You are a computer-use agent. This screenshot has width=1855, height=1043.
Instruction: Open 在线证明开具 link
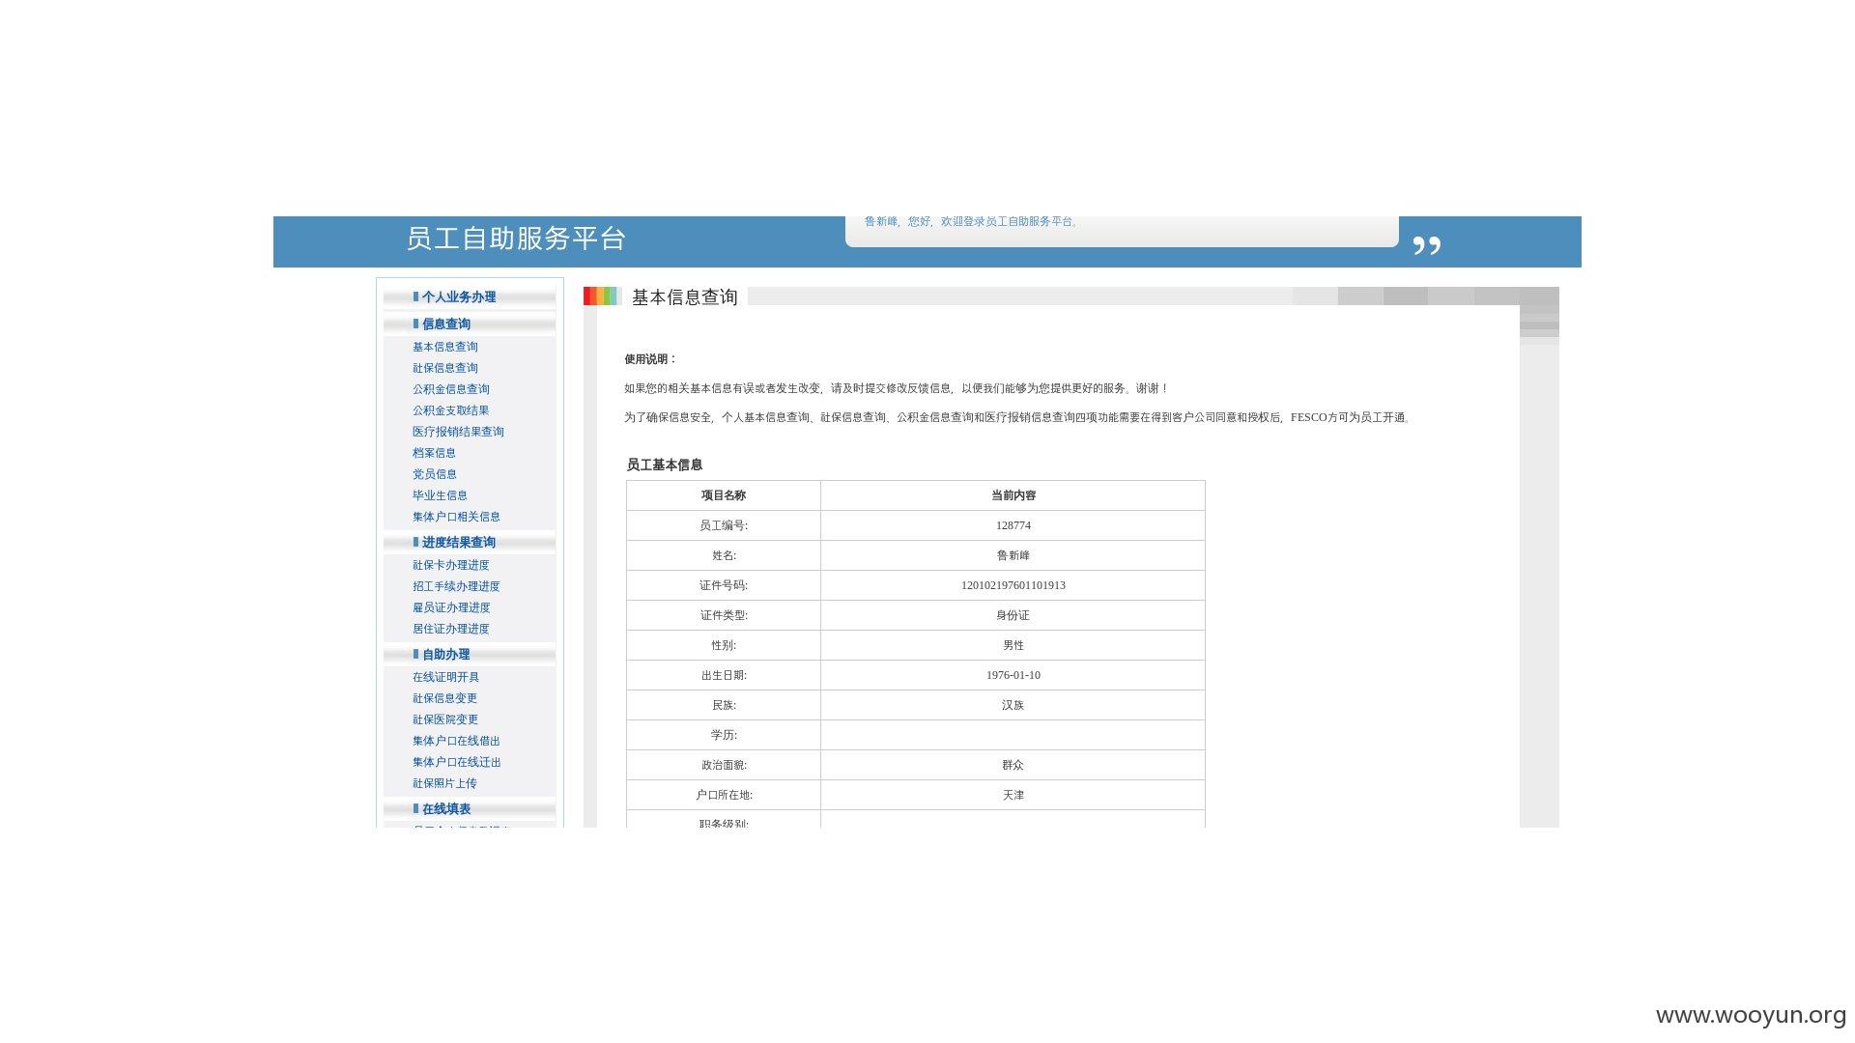click(x=446, y=677)
